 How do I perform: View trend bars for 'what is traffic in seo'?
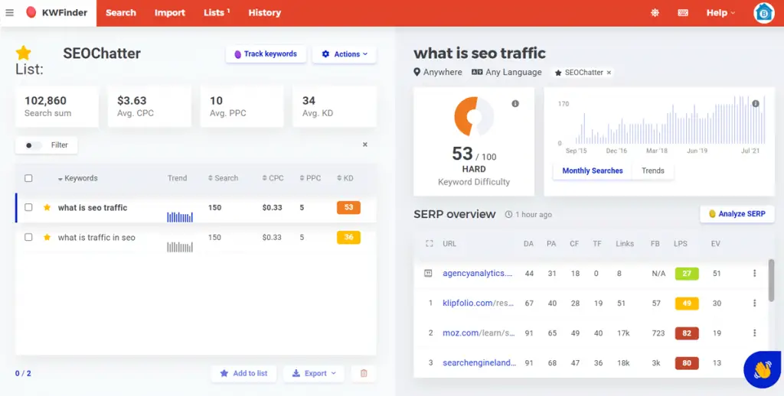click(x=179, y=247)
